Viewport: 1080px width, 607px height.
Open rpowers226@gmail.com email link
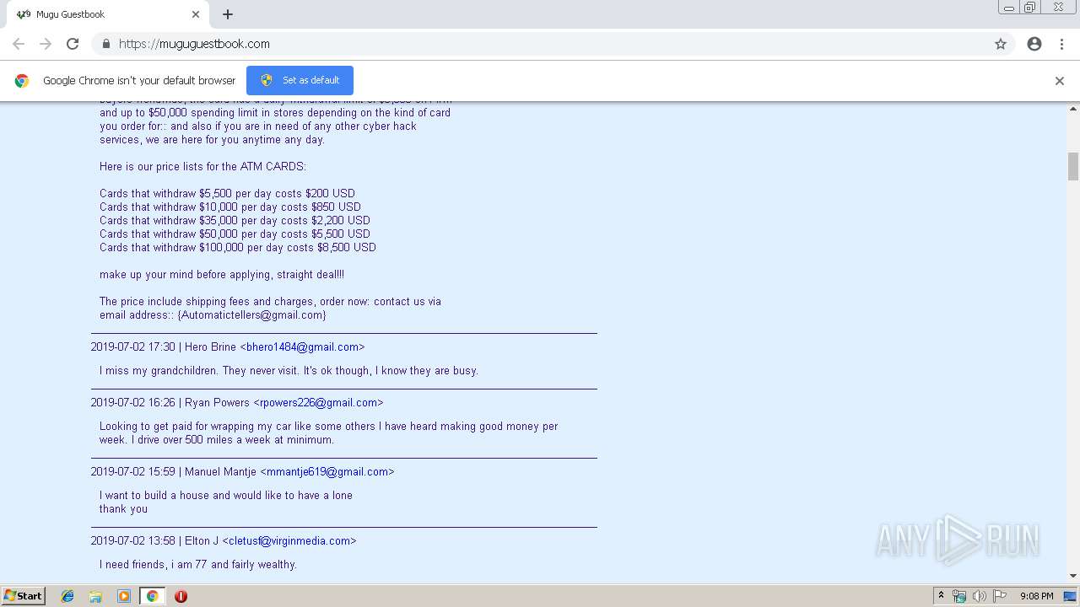point(318,403)
